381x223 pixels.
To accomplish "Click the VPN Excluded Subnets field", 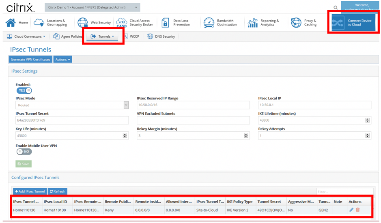I will pyautogui.click(x=193, y=120).
